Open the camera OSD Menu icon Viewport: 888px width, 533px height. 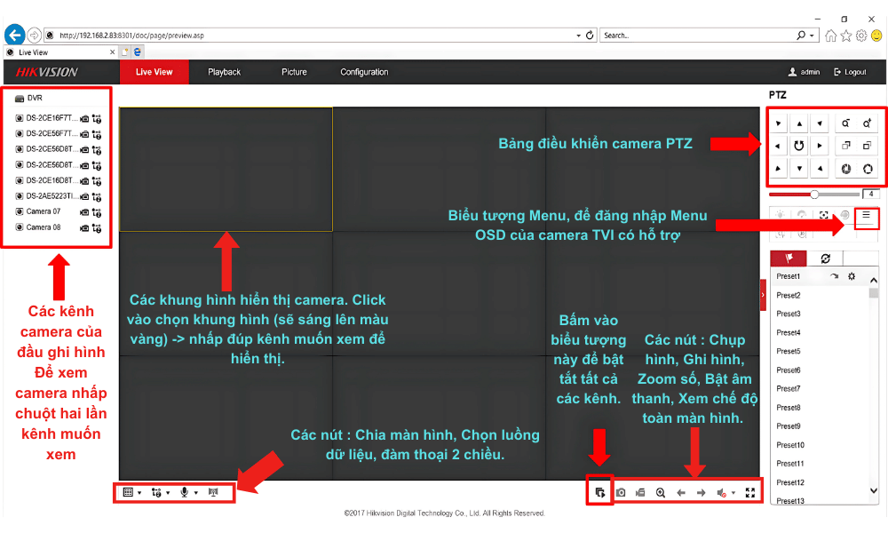[x=866, y=215]
